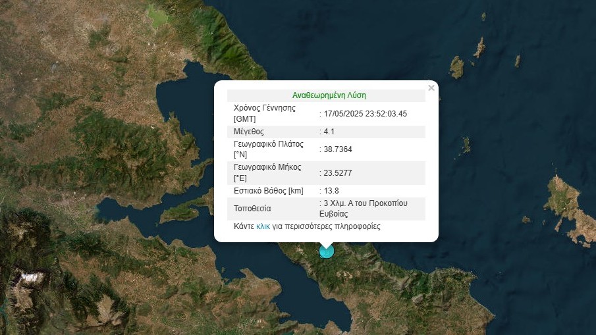Viewport: 596px width, 335px height.
Task: Select the focal depth value 13.8
Action: 331,191
